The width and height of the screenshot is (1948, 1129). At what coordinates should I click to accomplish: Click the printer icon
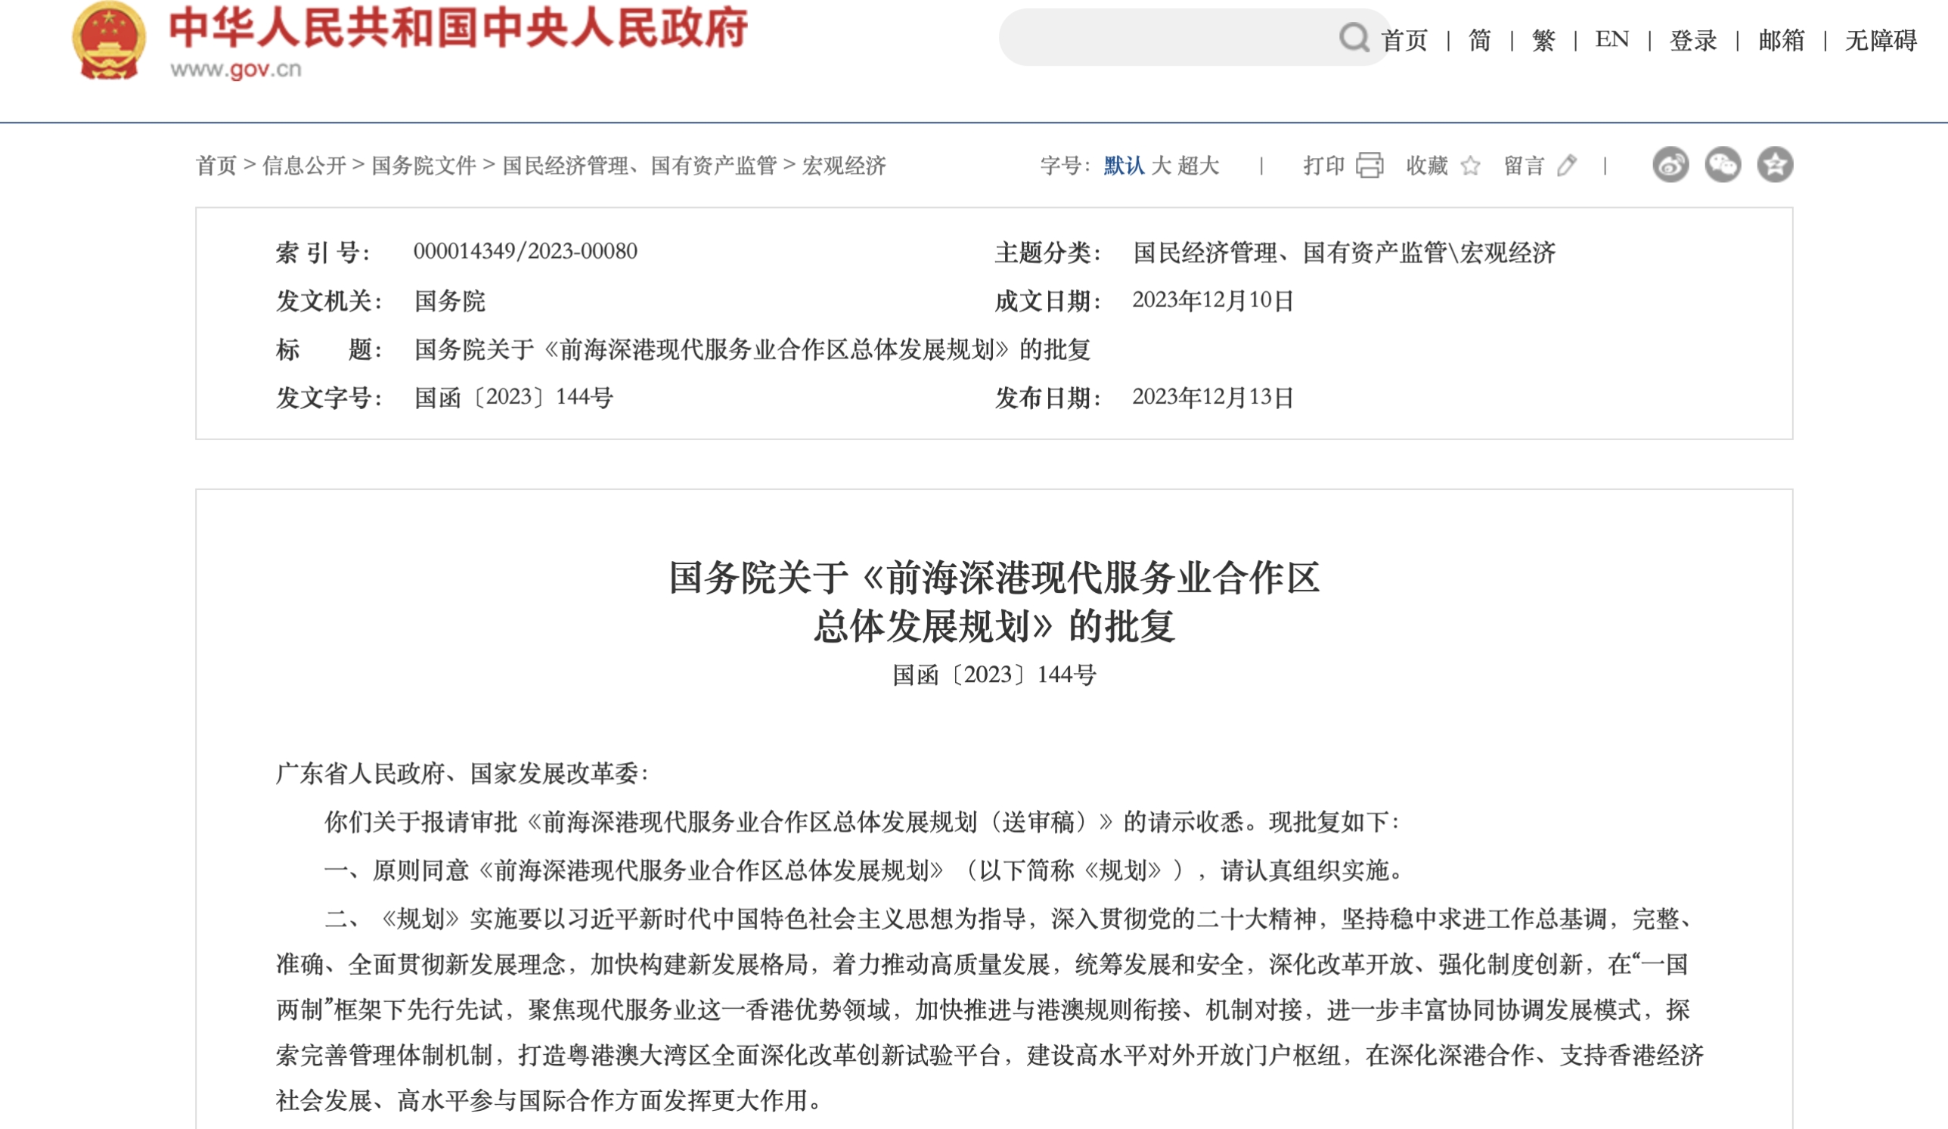1369,166
